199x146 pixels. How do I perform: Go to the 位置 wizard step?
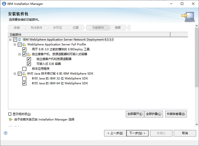click(76, 28)
